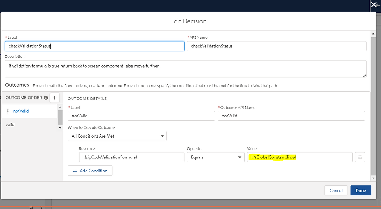Open the Operator Equals dropdown
The image size is (381, 209).
(x=215, y=157)
